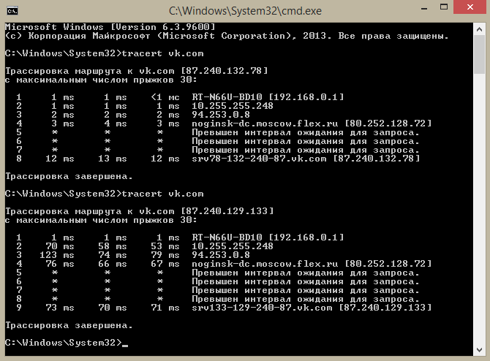Click the second tracert vk.com command
This screenshot has height=361, width=490.
[x=162, y=194]
